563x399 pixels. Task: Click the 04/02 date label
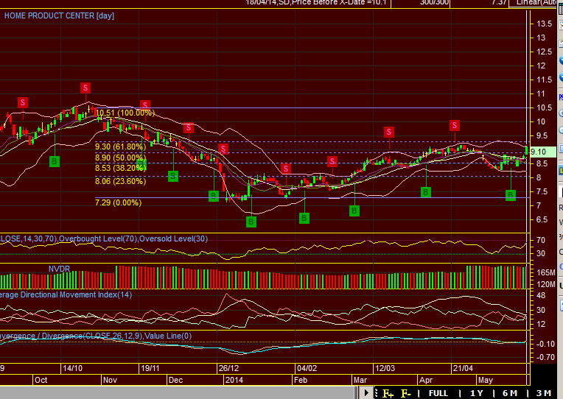click(x=307, y=369)
